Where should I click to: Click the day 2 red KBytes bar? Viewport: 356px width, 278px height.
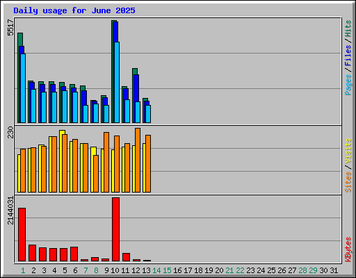tap(32, 253)
